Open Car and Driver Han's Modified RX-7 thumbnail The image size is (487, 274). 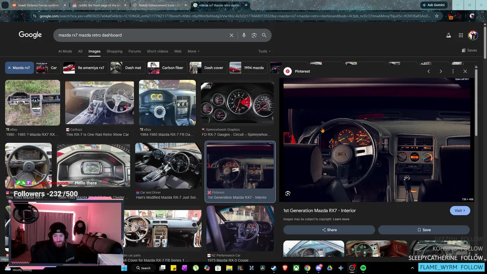coord(168,166)
